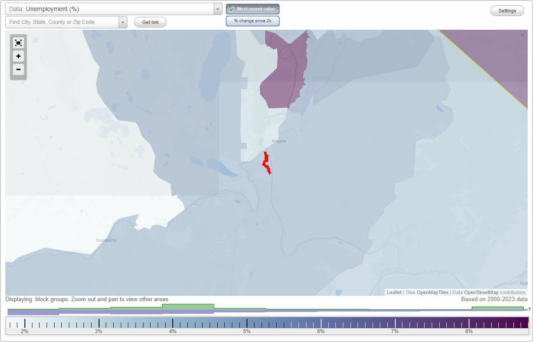Zoom in with the plus button
This screenshot has width=533, height=342.
pyautogui.click(x=18, y=56)
